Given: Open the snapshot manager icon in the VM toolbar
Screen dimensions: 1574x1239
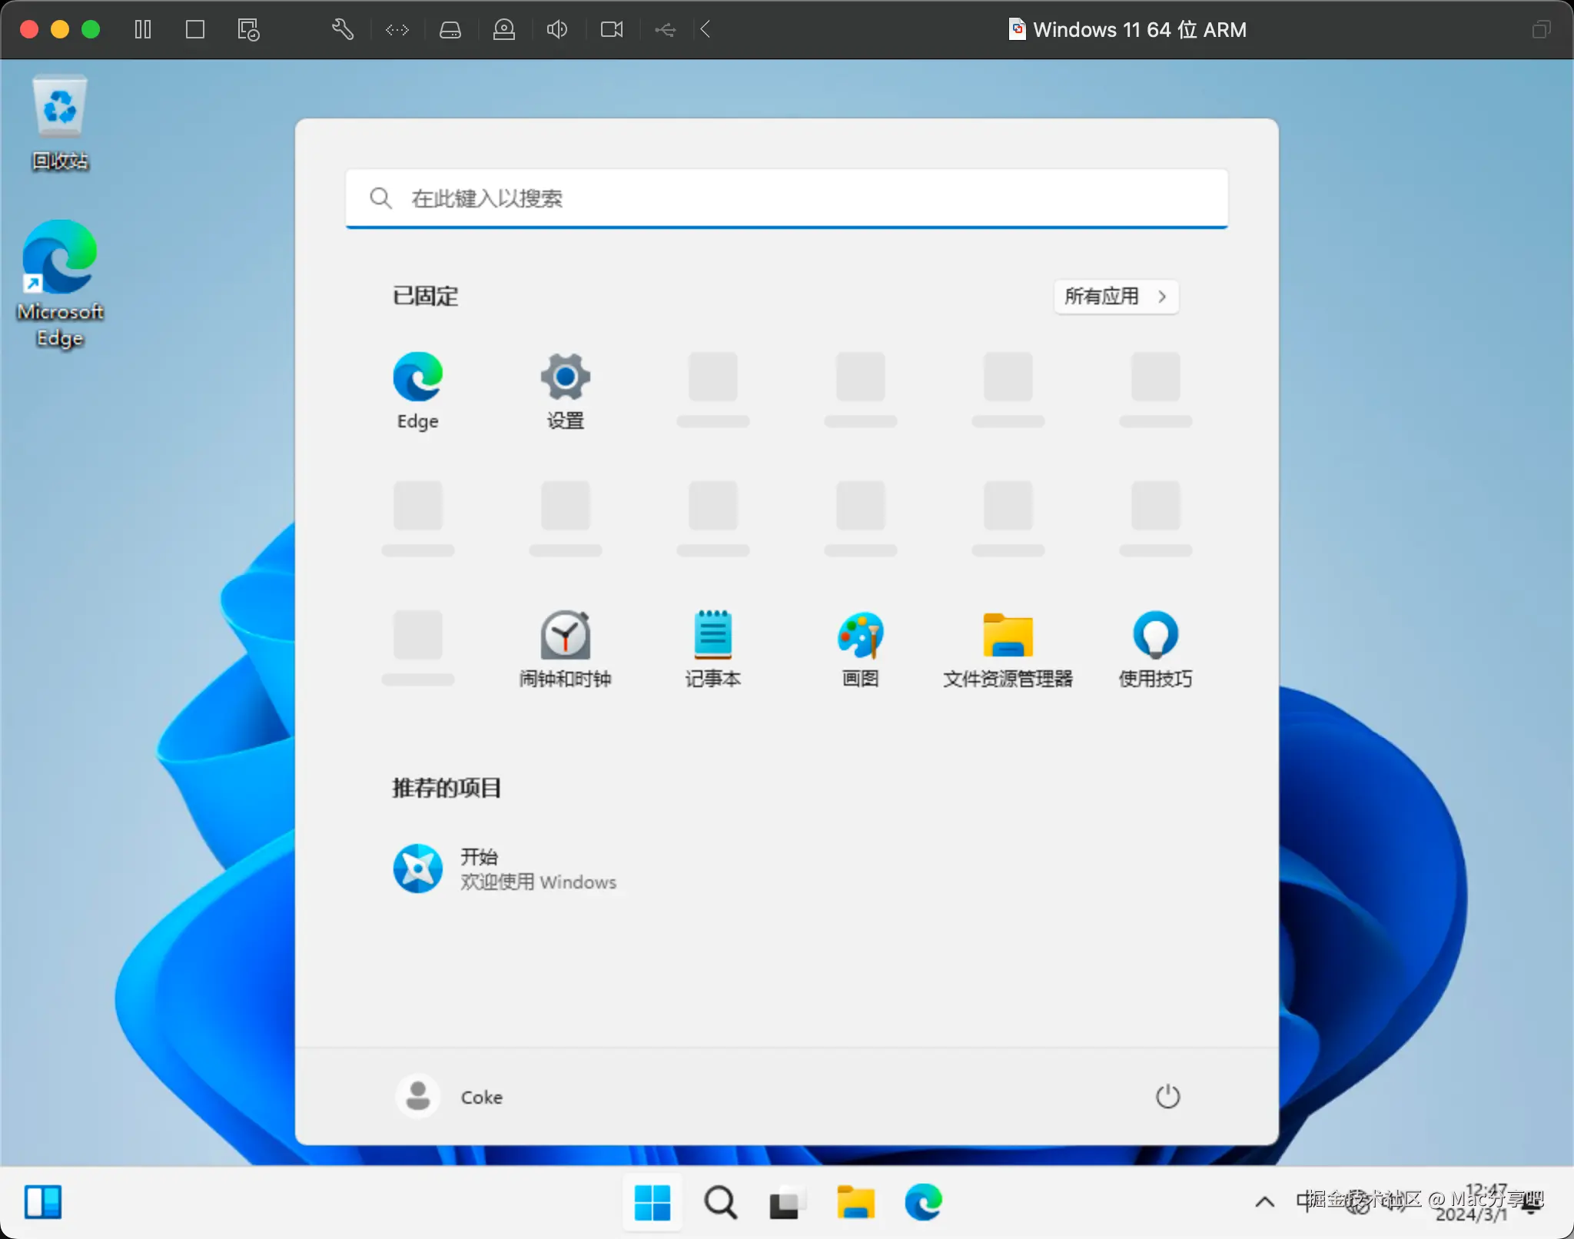Looking at the screenshot, I should [248, 29].
